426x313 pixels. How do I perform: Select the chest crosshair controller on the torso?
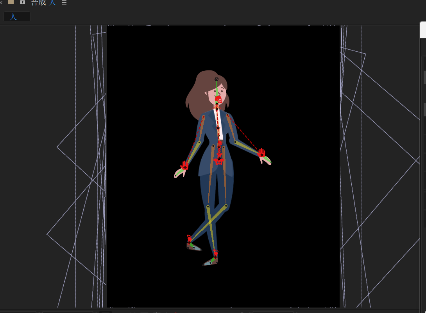tap(218, 128)
